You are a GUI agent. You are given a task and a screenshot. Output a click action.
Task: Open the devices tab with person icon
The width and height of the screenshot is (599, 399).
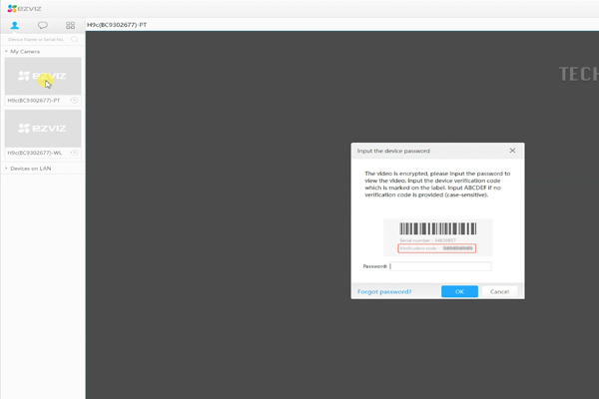[x=14, y=24]
